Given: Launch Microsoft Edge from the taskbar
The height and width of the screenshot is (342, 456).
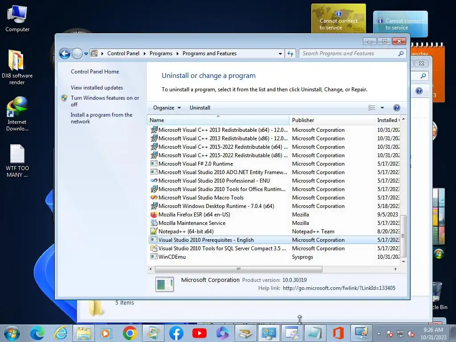Looking at the screenshot, I should click(37, 333).
